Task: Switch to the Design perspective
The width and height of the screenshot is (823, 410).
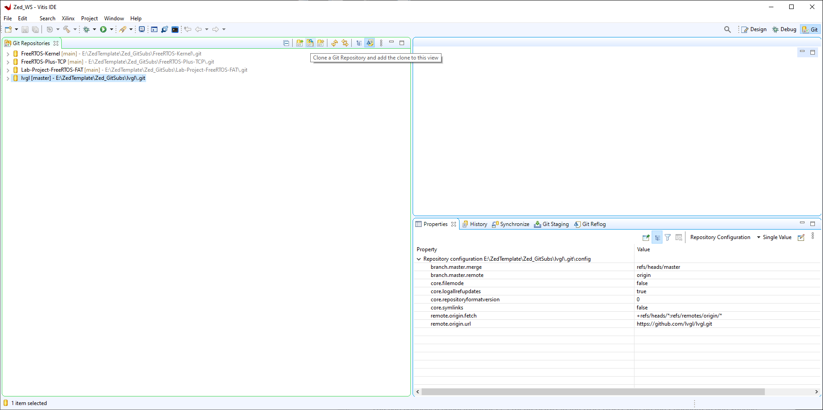Action: [754, 29]
